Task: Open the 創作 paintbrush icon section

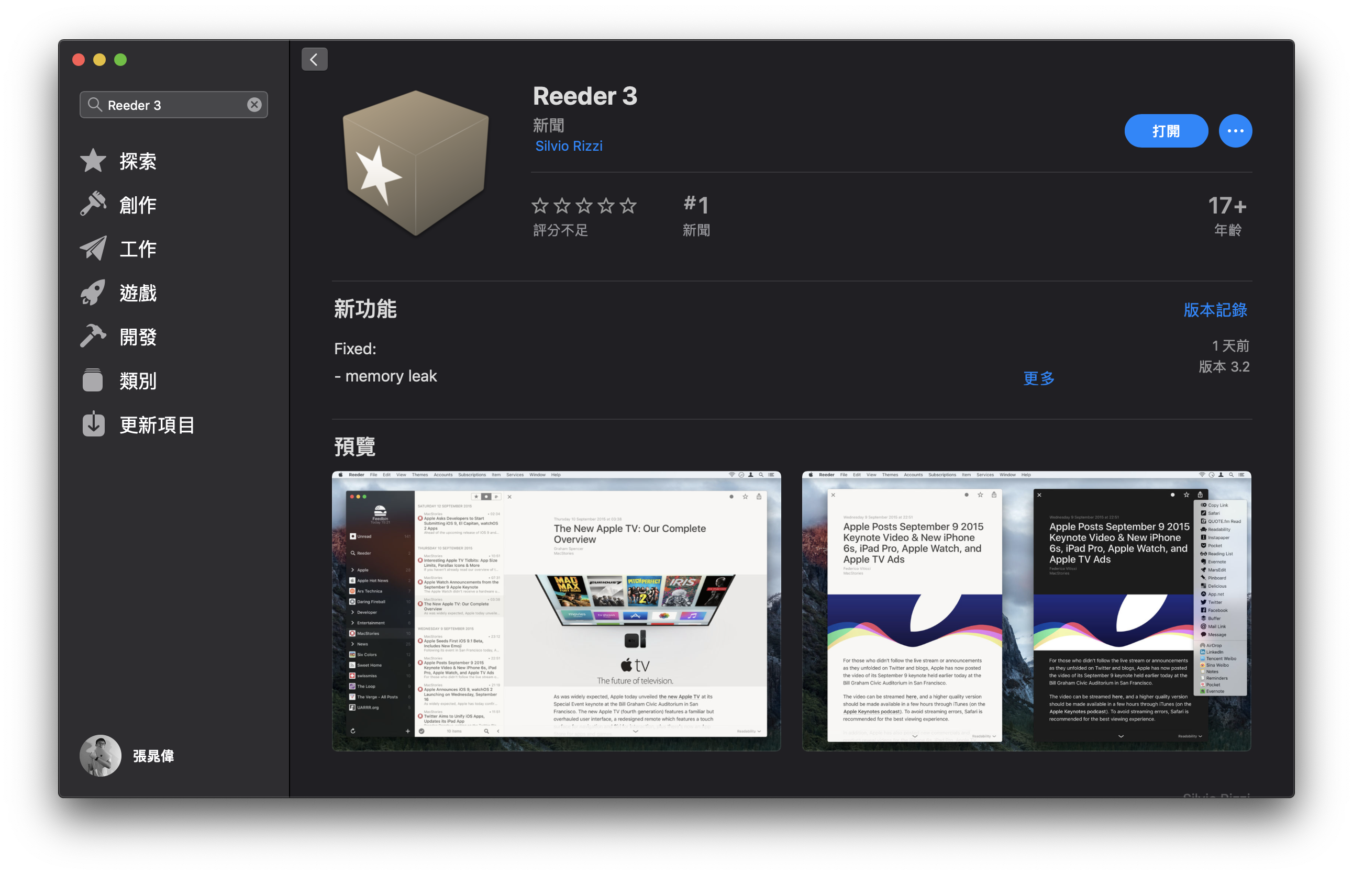Action: [93, 205]
